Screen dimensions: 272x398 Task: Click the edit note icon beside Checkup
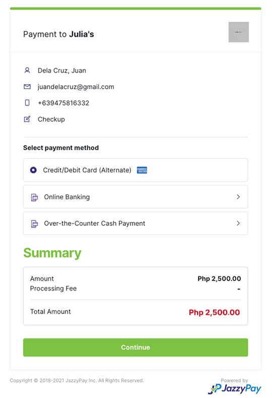pos(27,119)
